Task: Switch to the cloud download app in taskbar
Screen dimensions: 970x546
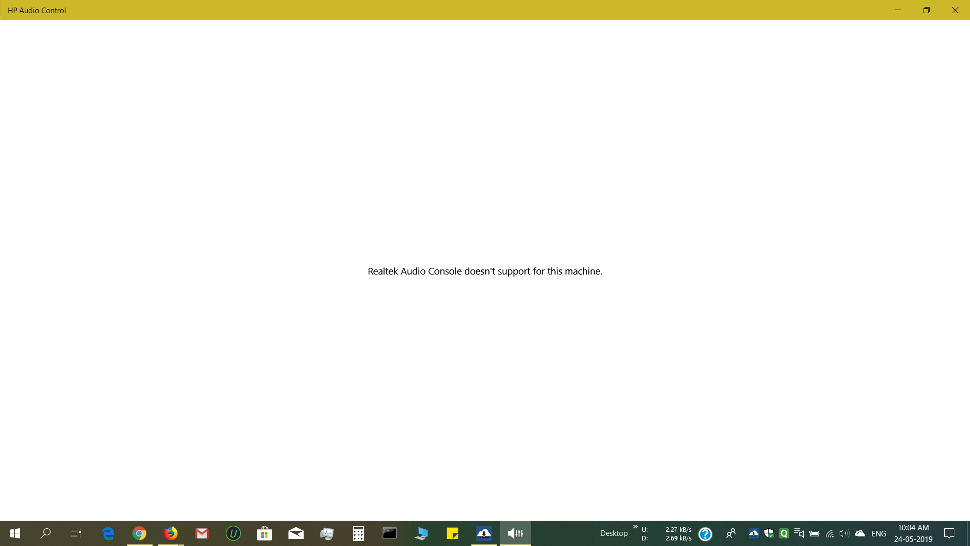Action: [484, 533]
